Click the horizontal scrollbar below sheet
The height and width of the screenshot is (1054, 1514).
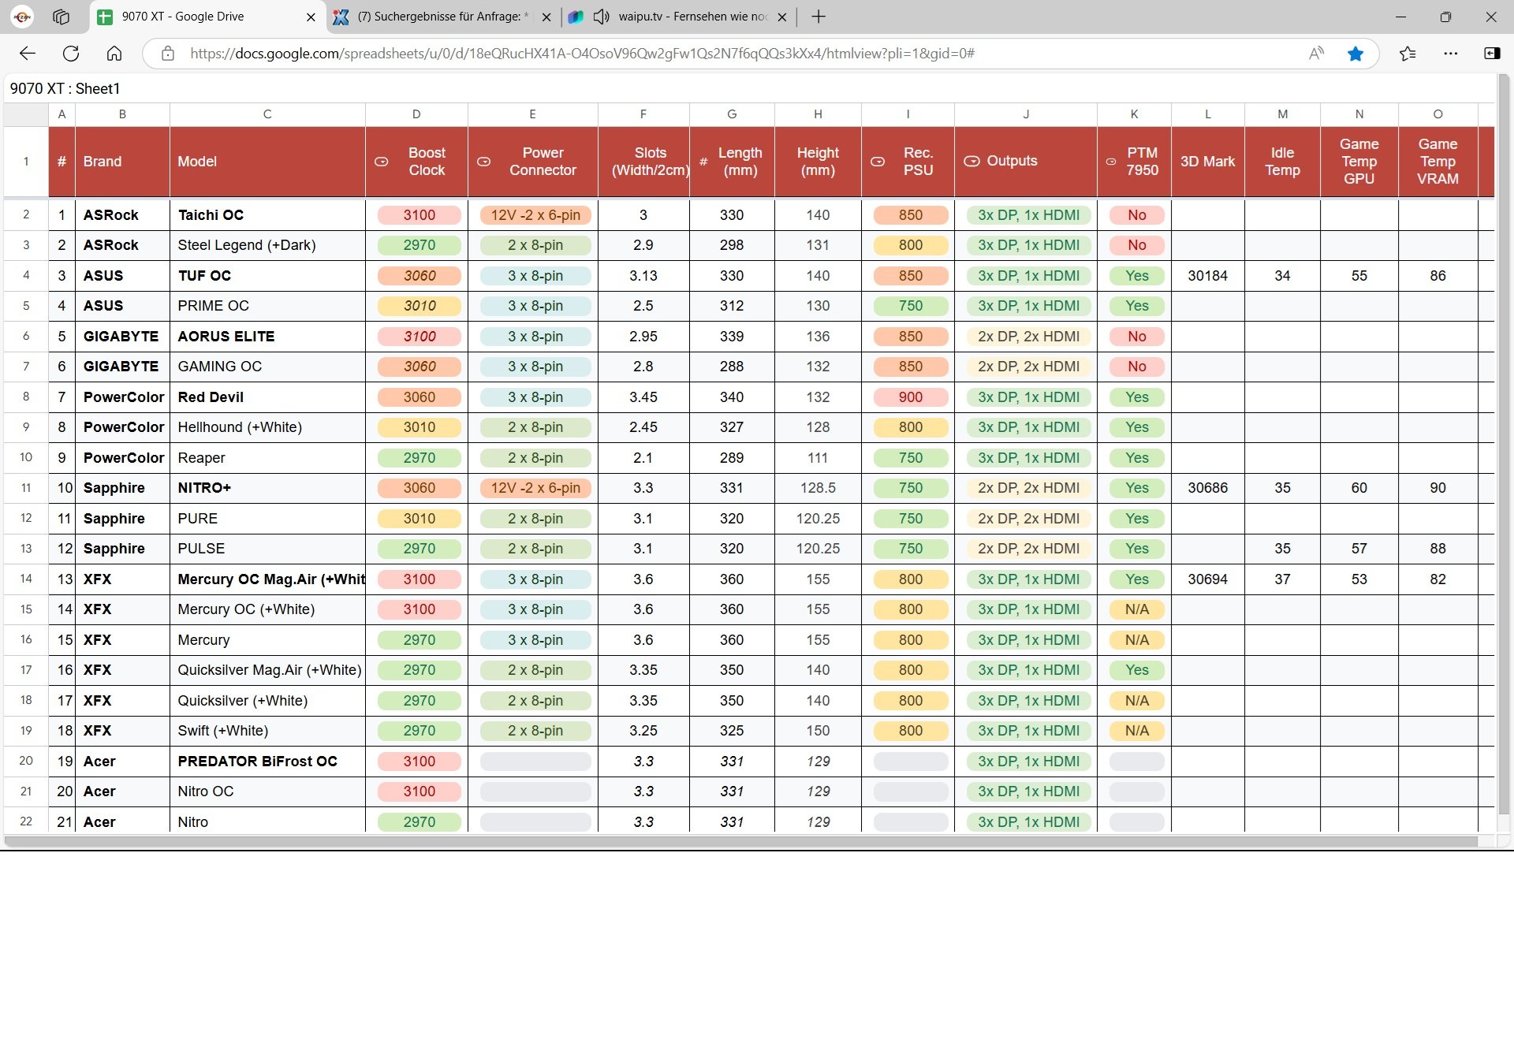[x=740, y=841]
